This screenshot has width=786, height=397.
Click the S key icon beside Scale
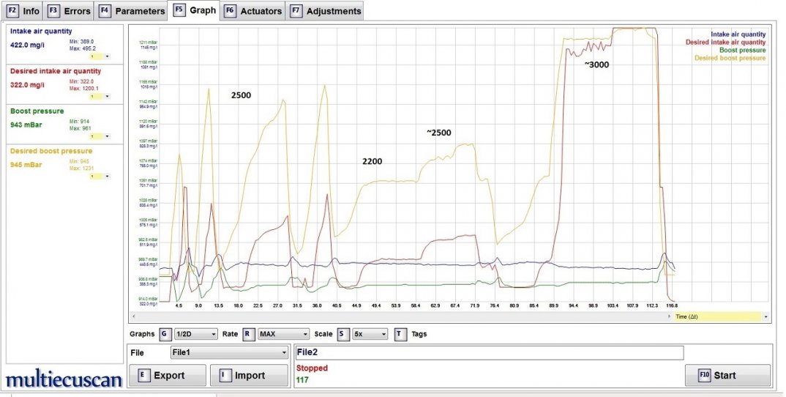343,334
